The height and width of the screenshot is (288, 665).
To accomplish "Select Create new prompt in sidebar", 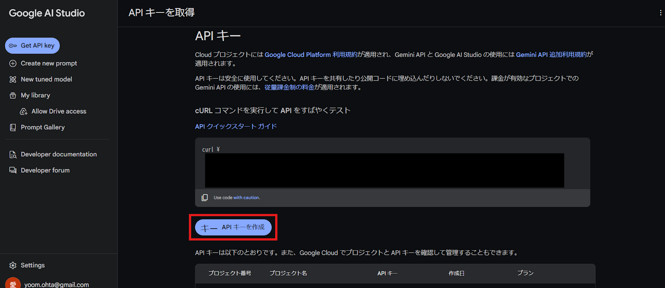I will click(49, 63).
